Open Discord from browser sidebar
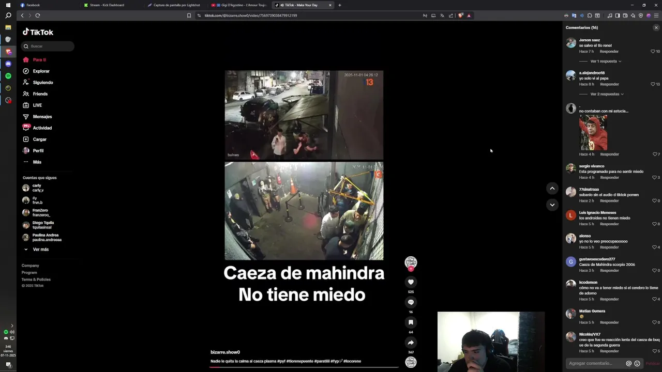 (8, 64)
